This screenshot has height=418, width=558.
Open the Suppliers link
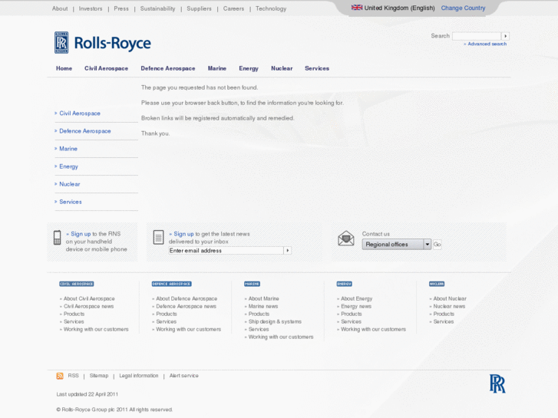tap(199, 8)
